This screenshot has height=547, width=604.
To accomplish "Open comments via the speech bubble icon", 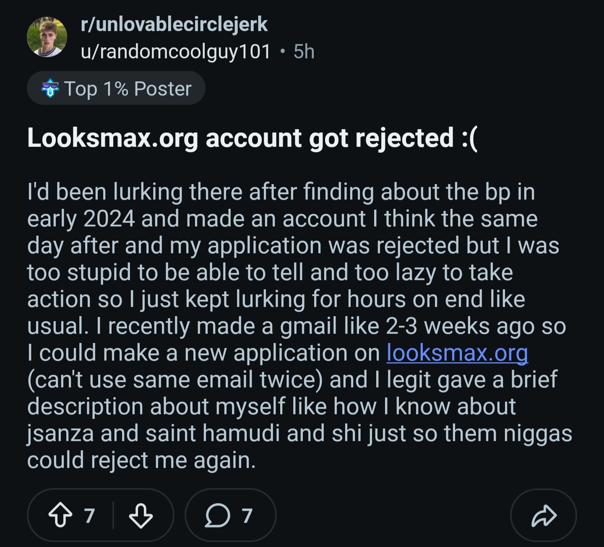I will tap(217, 515).
